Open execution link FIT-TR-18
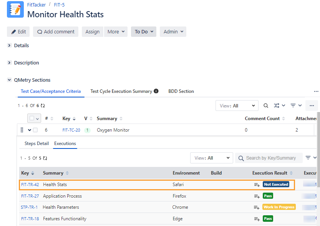The width and height of the screenshot is (320, 226). [30, 219]
